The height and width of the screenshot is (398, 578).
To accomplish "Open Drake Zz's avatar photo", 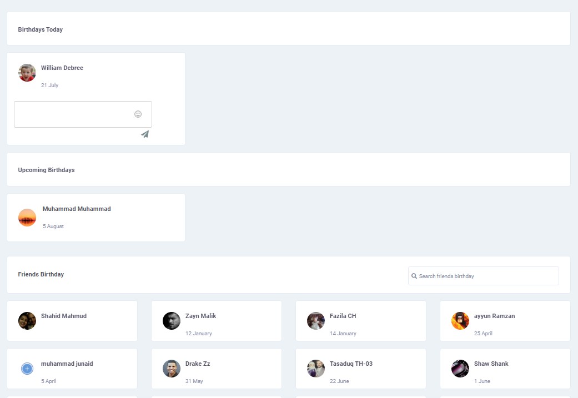I will [172, 369].
